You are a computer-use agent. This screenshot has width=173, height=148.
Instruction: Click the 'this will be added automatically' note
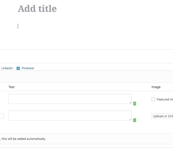(x=24, y=139)
